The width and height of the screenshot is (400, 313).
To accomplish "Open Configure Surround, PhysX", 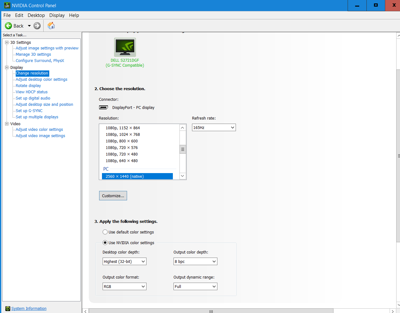I will click(x=40, y=61).
